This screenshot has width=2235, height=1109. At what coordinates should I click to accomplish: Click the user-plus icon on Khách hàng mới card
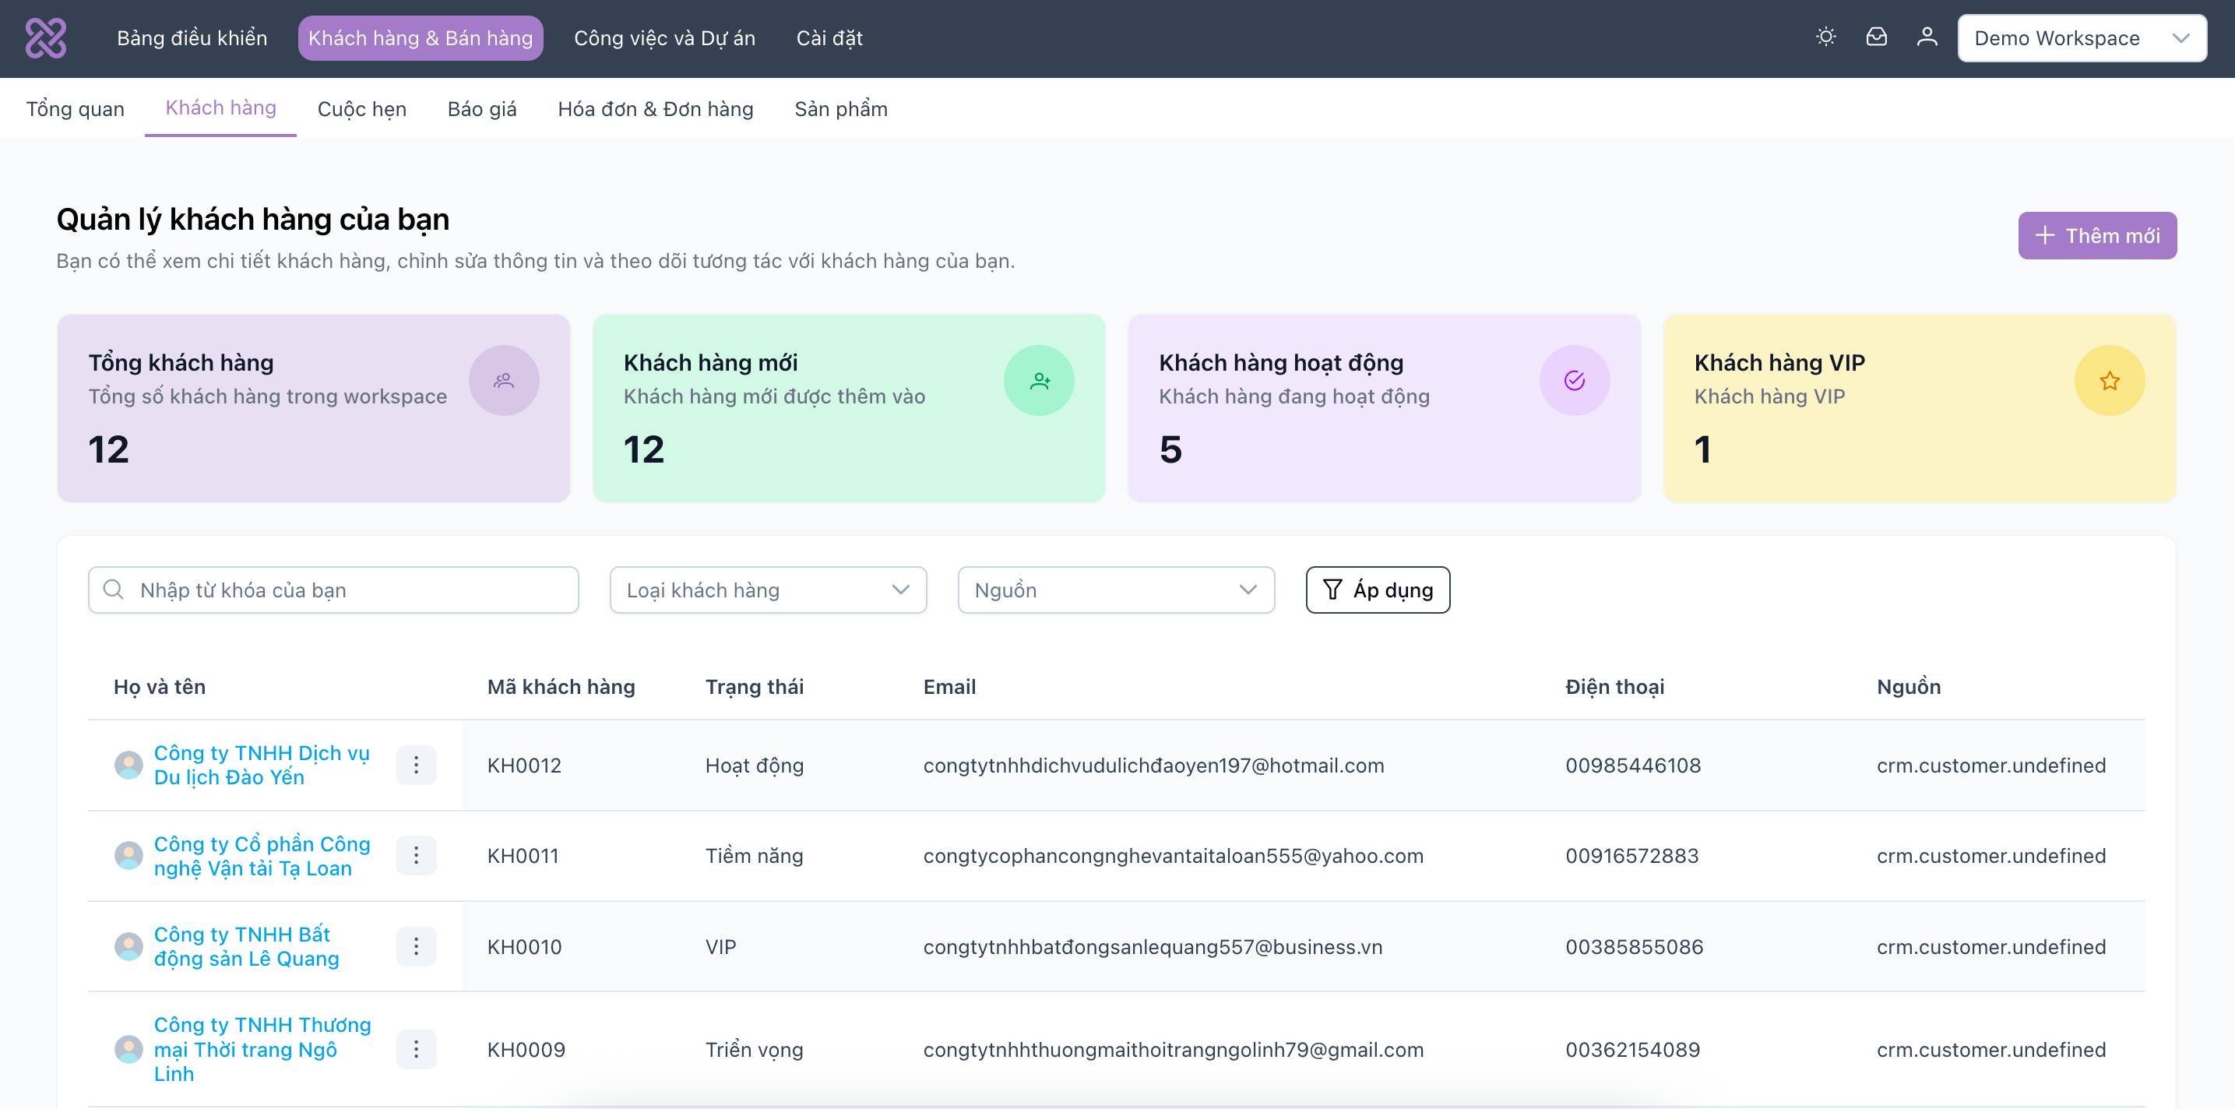1040,380
